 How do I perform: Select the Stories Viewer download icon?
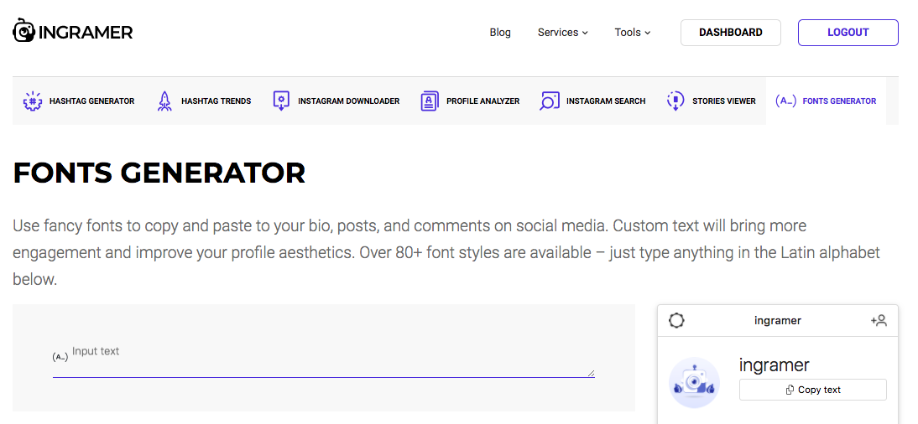[675, 101]
